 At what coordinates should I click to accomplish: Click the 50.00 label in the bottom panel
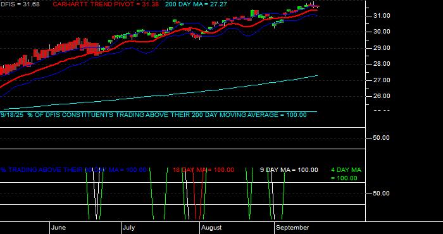[382, 194]
